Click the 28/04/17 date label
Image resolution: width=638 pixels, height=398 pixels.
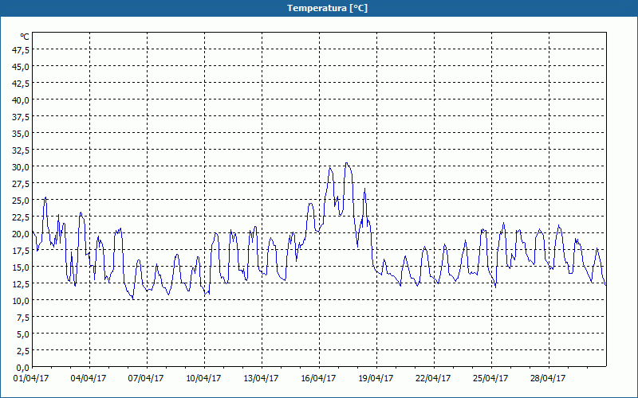click(548, 378)
